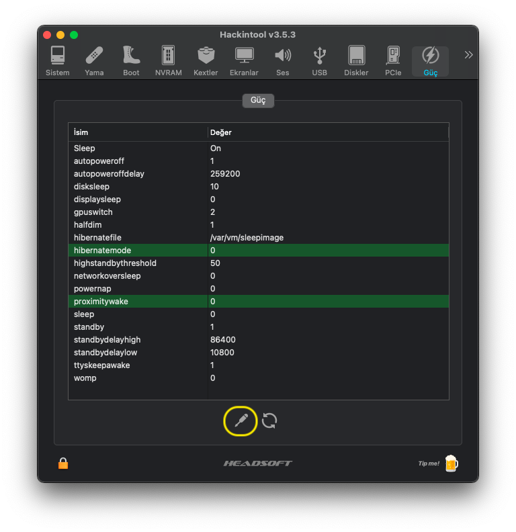Switch to the PCIe section
This screenshot has width=516, height=532.
(x=393, y=61)
